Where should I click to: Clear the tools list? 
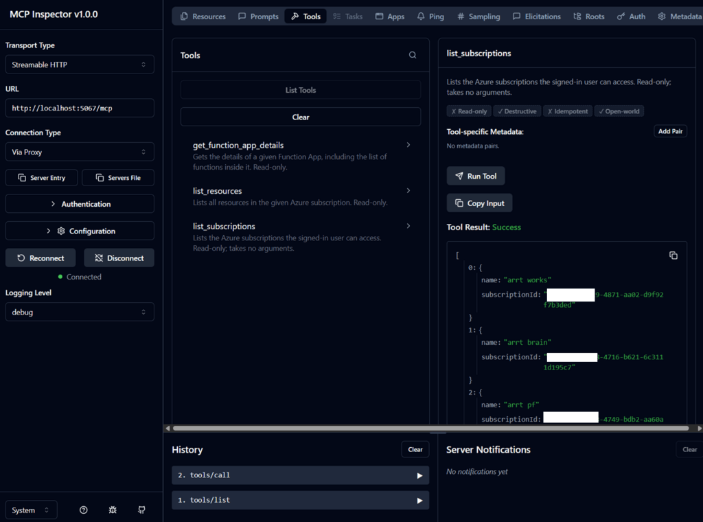[301, 117]
